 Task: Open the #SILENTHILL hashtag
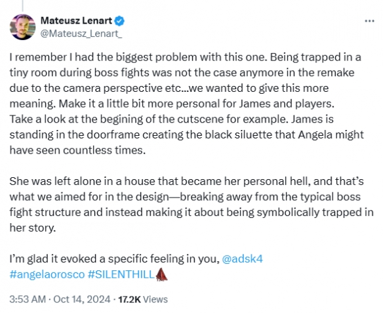coord(121,274)
